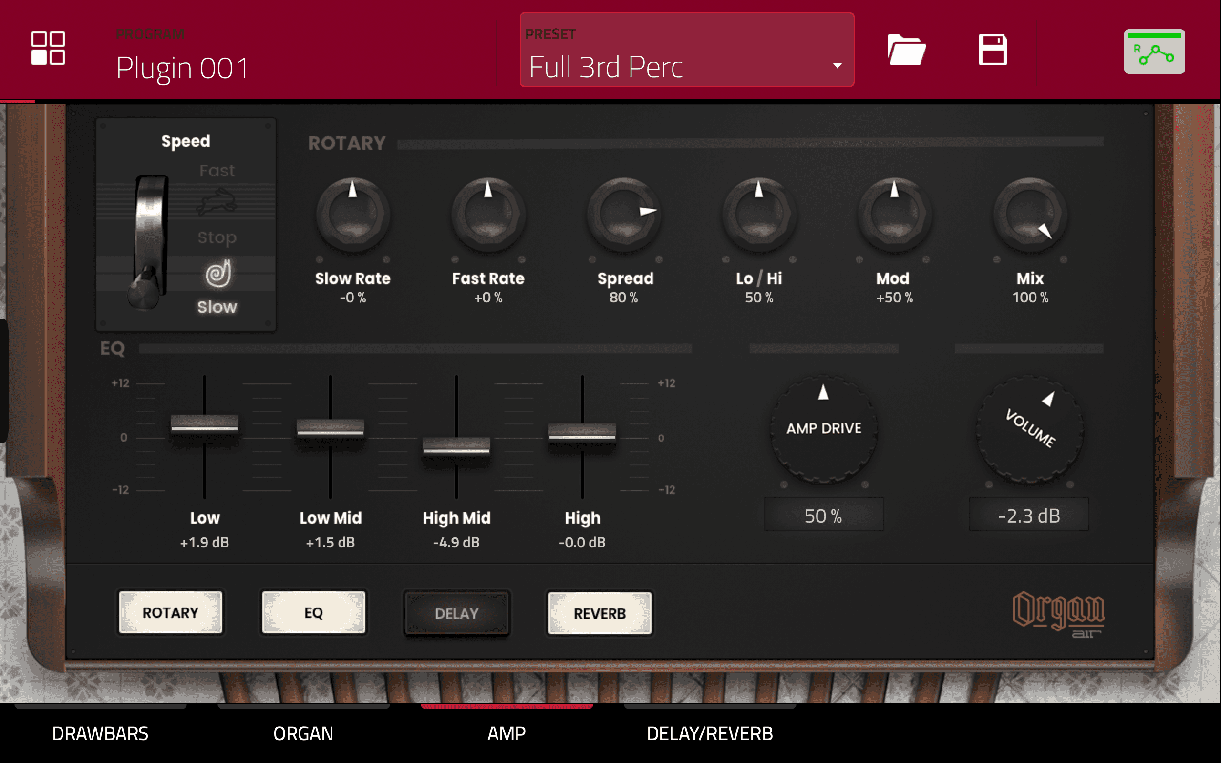Screen dimensions: 1221x763
Task: Switch to the DRAWBARS tab
Action: pyautogui.click(x=101, y=733)
